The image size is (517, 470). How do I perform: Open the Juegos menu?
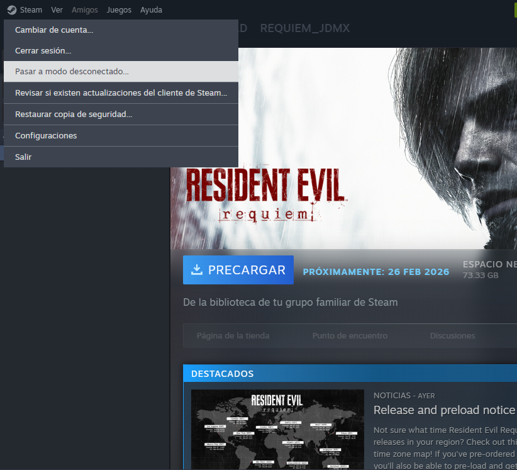119,10
